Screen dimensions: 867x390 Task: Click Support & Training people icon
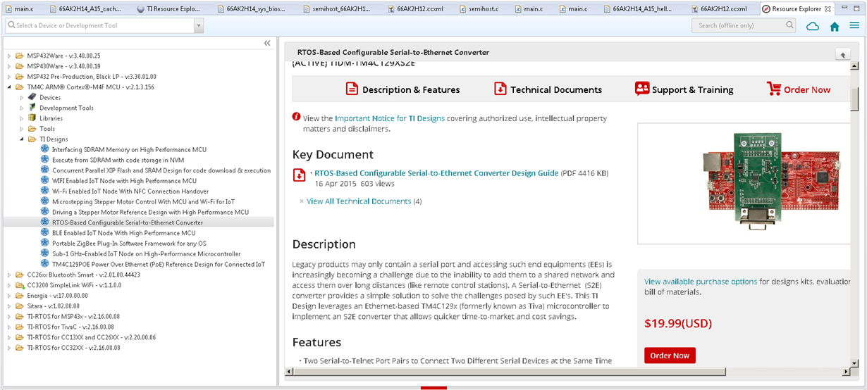coord(641,89)
